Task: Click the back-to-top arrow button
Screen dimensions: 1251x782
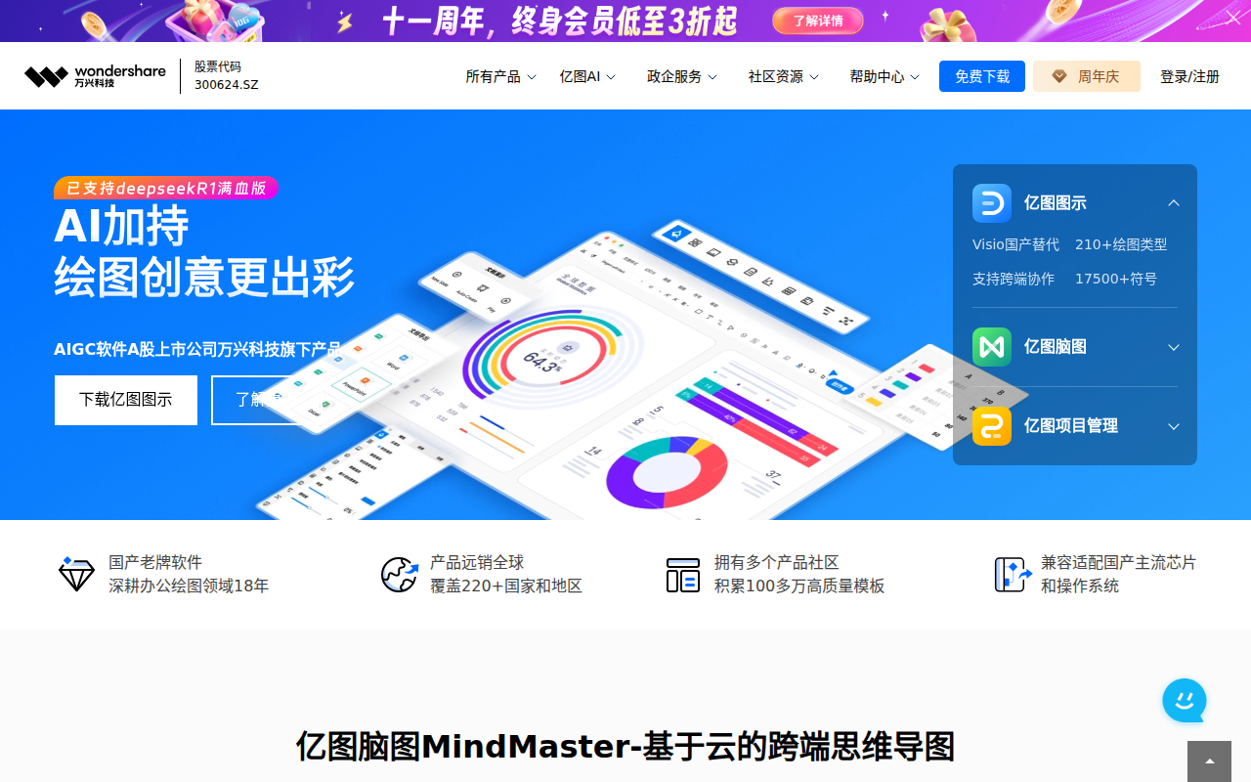Action: (1209, 761)
